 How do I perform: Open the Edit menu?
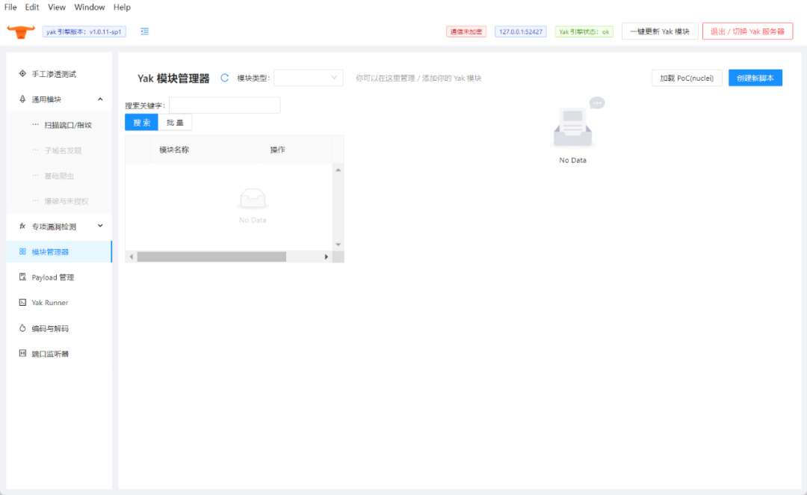[x=32, y=7]
